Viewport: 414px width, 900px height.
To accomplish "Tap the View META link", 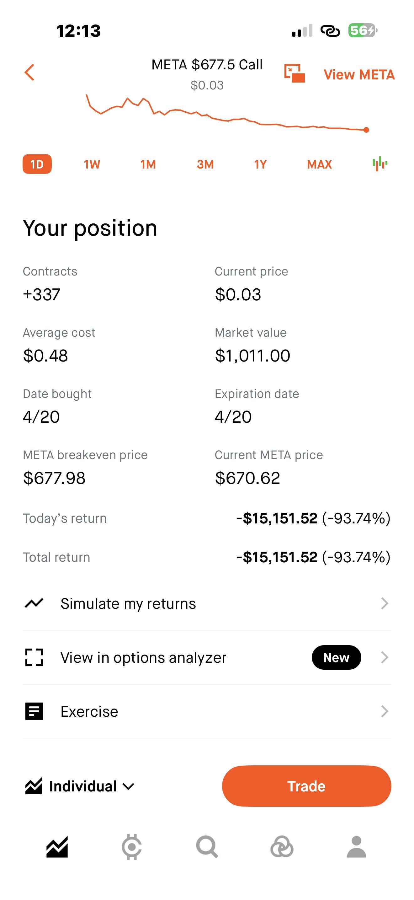I will click(359, 74).
